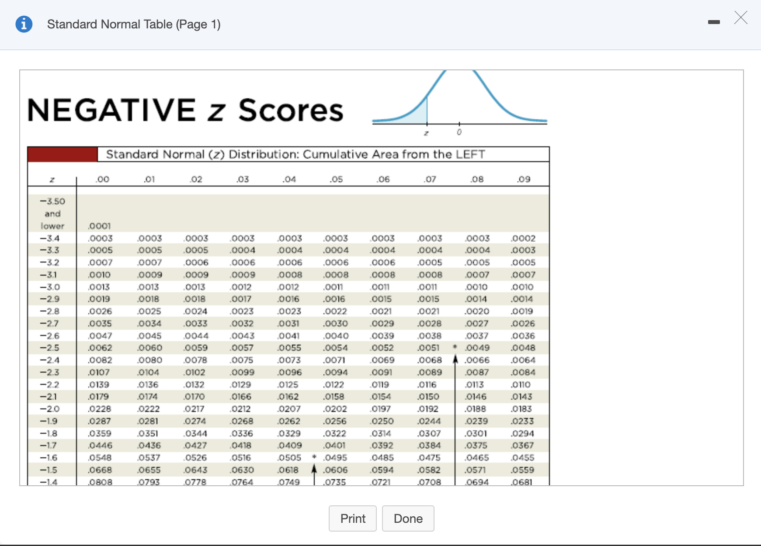Click value .0668 in the −1.5 row
761x546 pixels.
pos(100,470)
